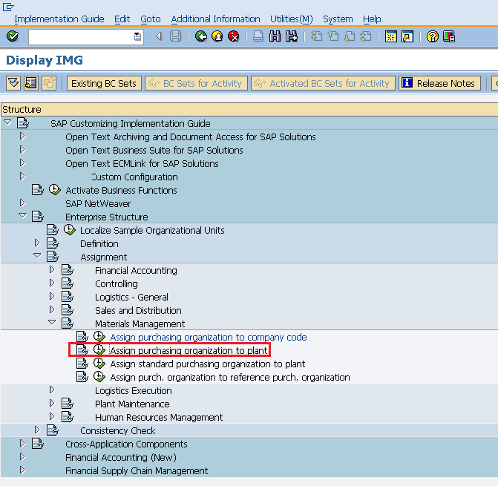498x486 pixels.
Task: Expand the Definition node
Action: pyautogui.click(x=37, y=243)
